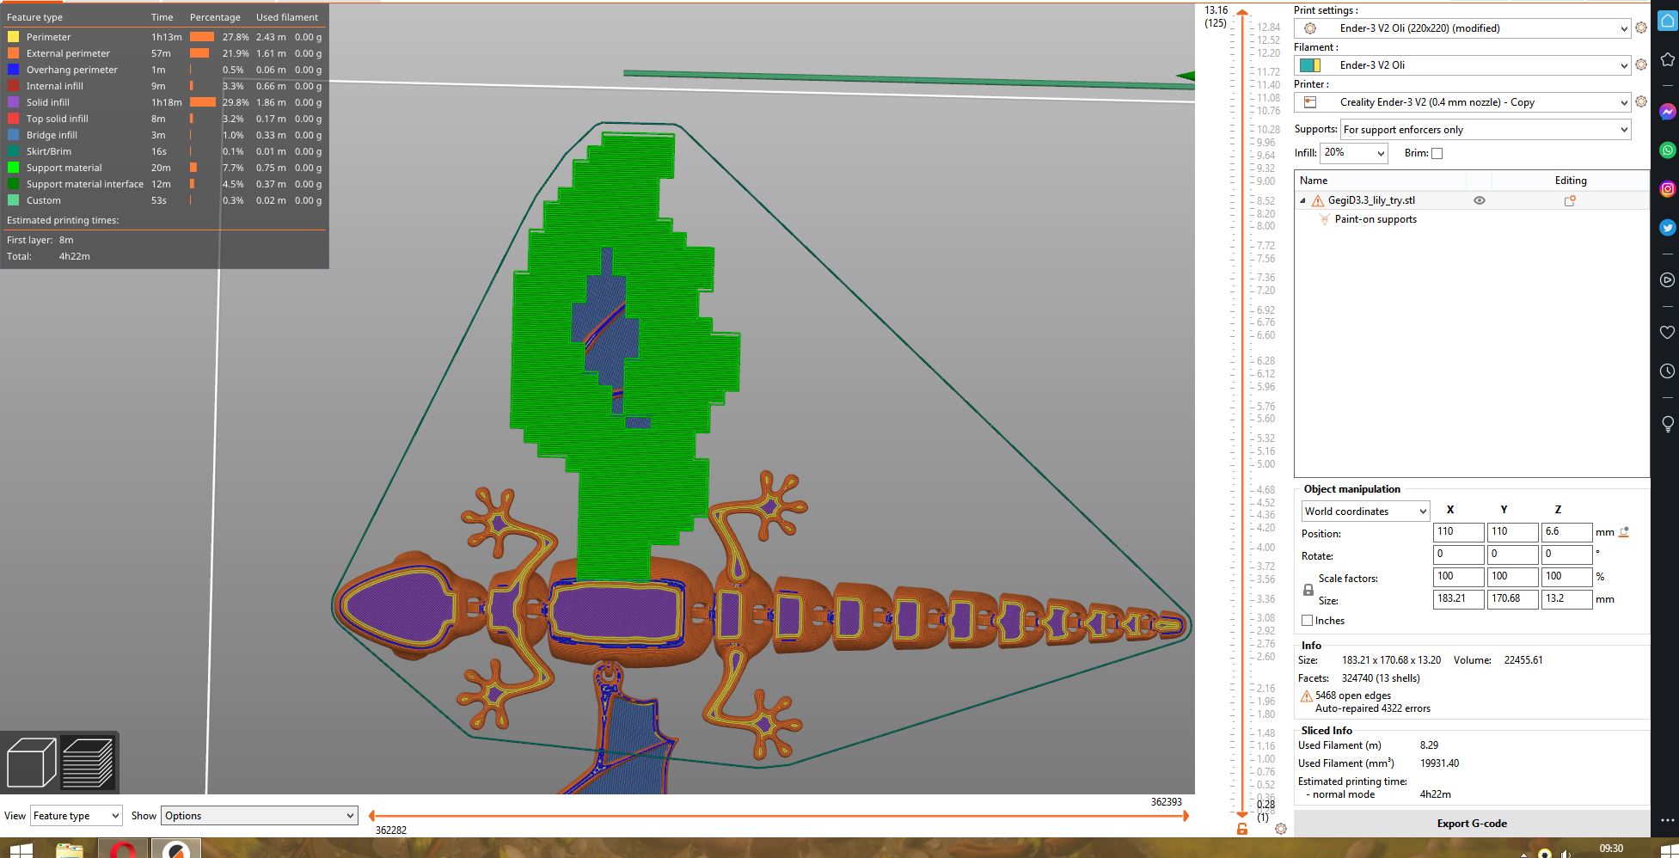1679x858 pixels.
Task: Click the editing icon for GegiD3.3_lily_try.stl
Action: click(1570, 200)
